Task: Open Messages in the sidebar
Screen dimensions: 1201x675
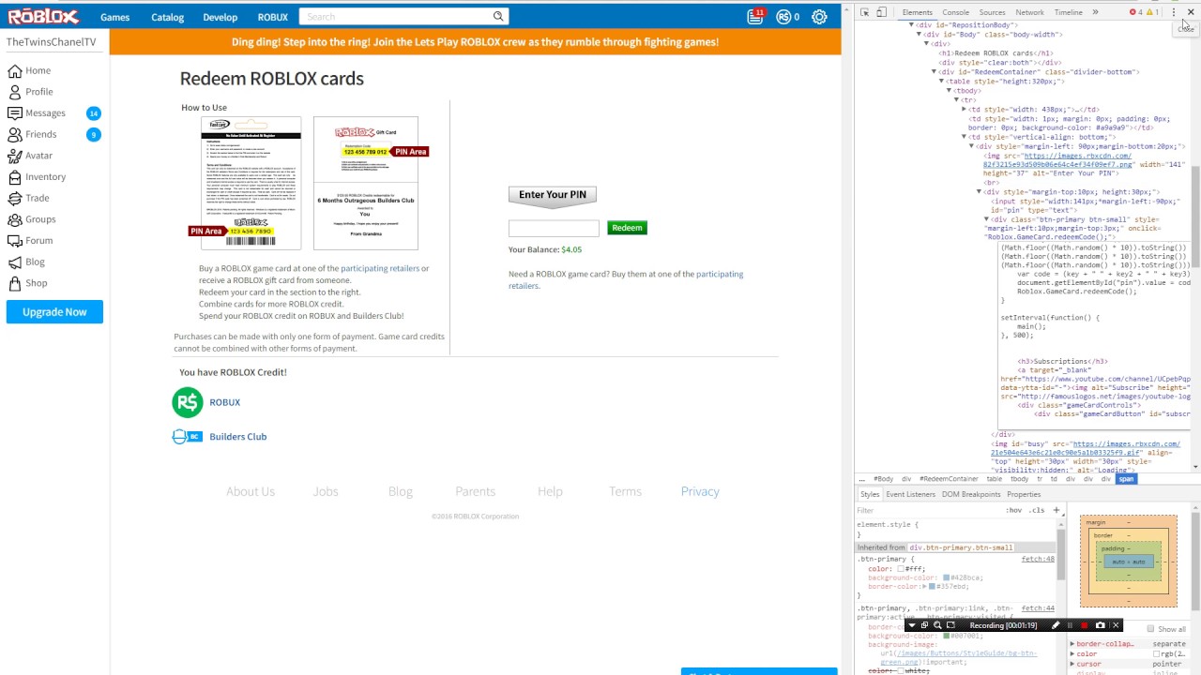Action: coord(37,113)
